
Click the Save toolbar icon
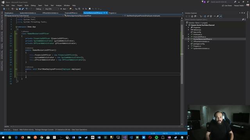(x=20, y=9)
